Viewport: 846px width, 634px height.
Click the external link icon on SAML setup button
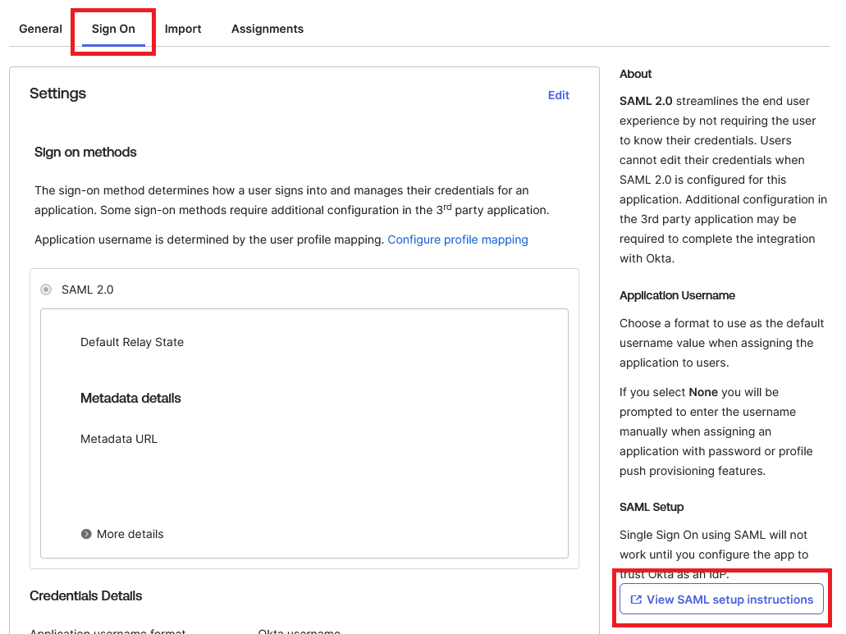click(636, 600)
